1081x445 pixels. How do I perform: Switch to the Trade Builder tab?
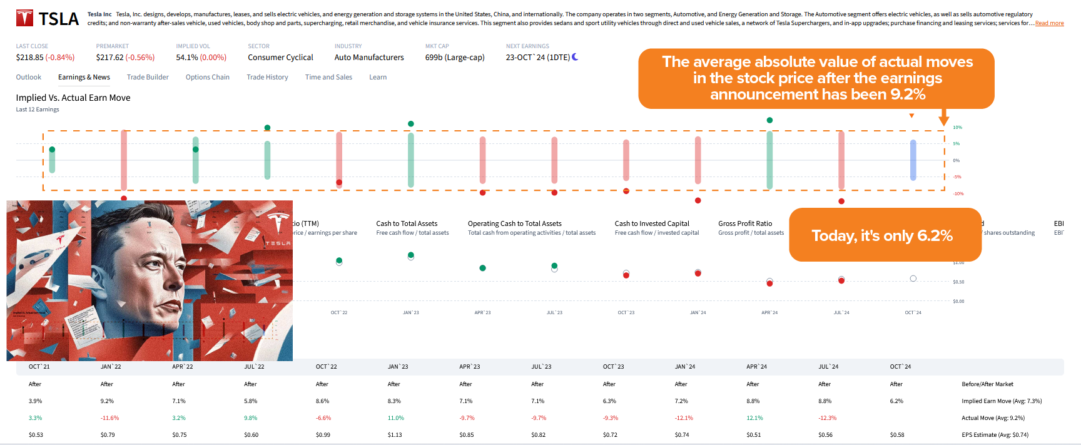(148, 77)
